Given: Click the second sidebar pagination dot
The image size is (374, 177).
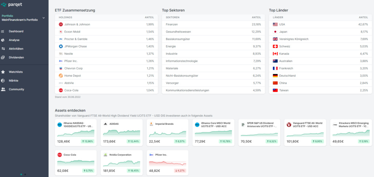Looking at the screenshot, I should click(25, 174).
